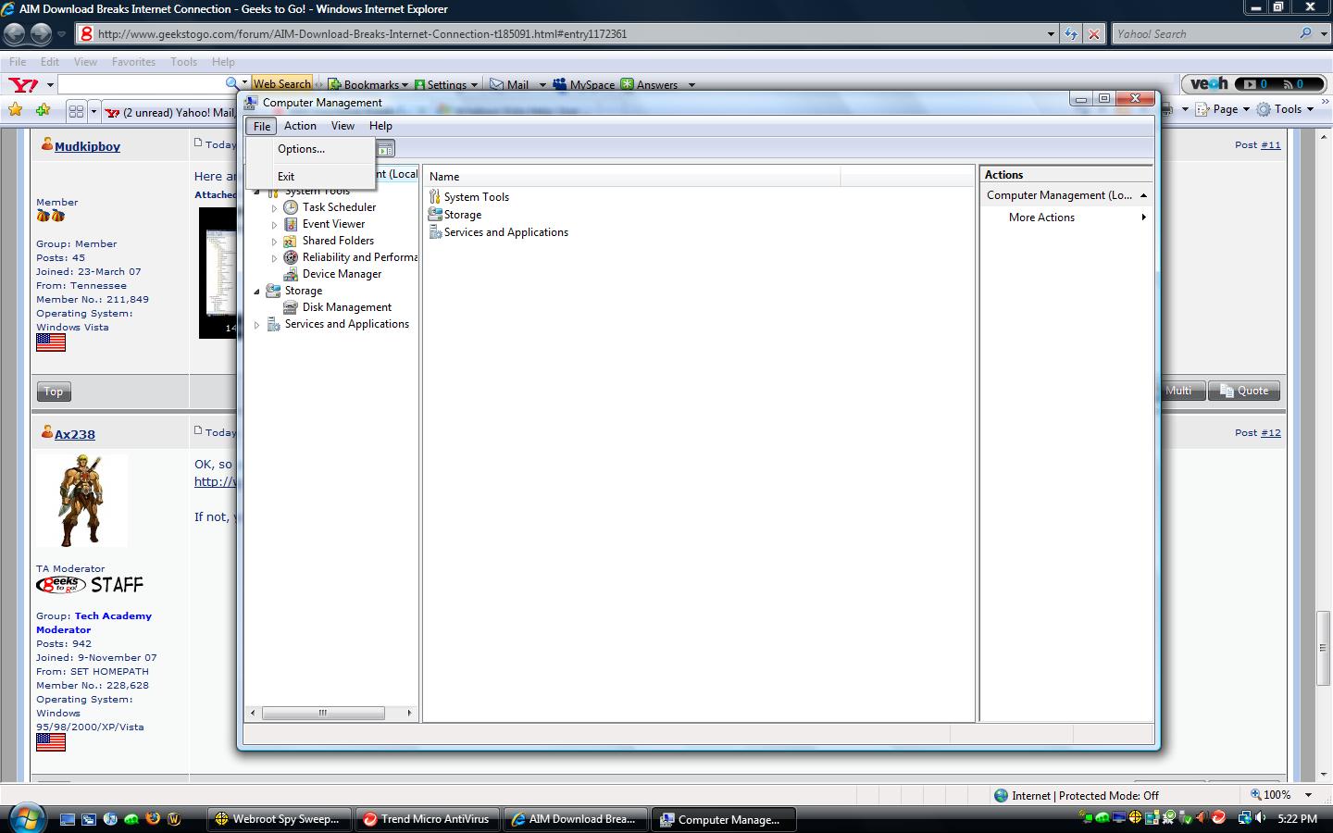Expand the Task Scheduler node
Screen dimensions: 1333x833
click(274, 208)
